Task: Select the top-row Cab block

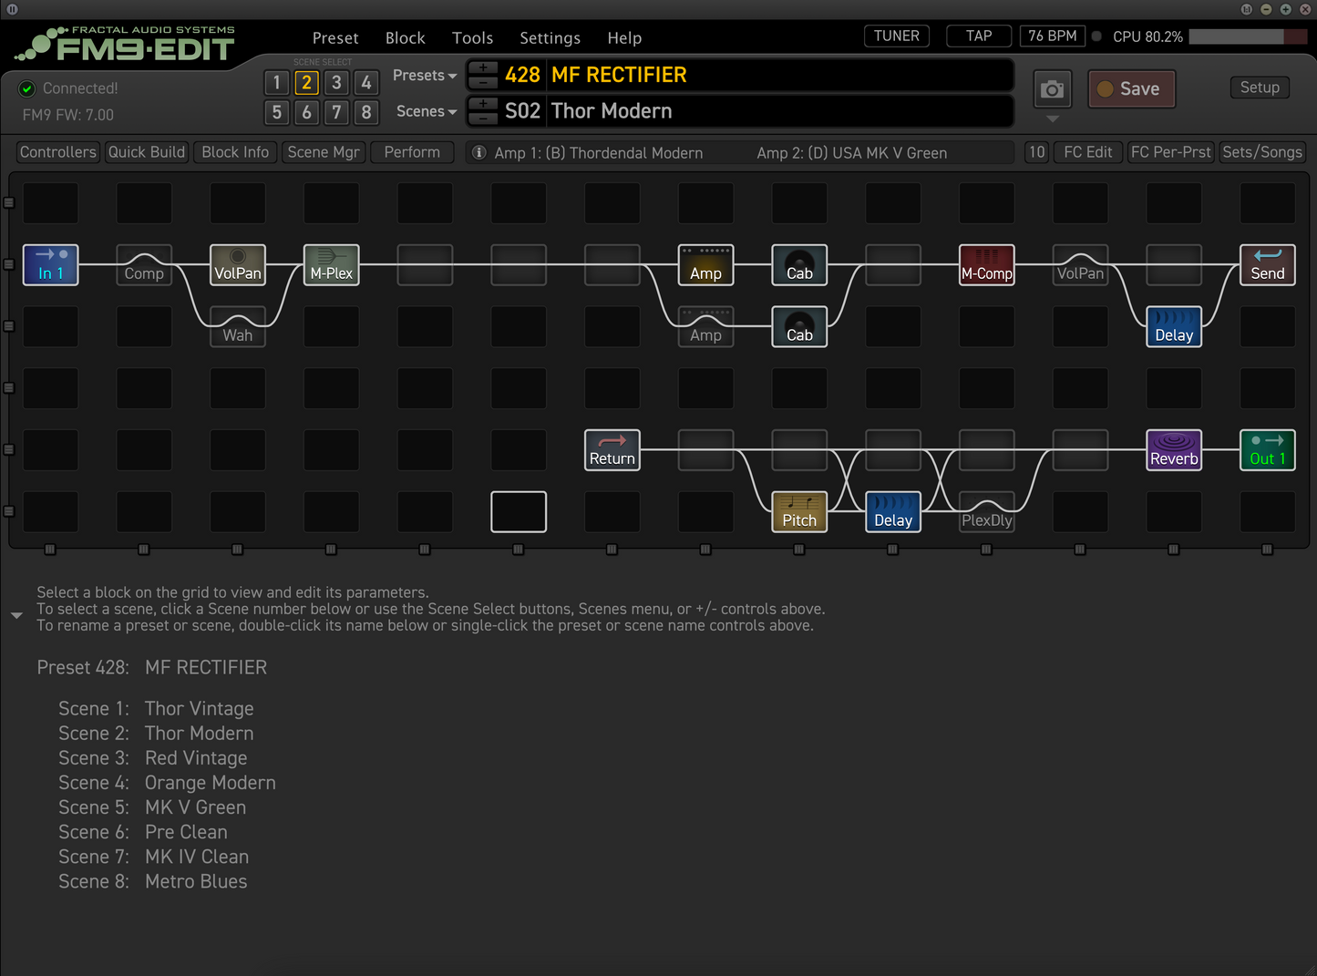Action: tap(799, 265)
